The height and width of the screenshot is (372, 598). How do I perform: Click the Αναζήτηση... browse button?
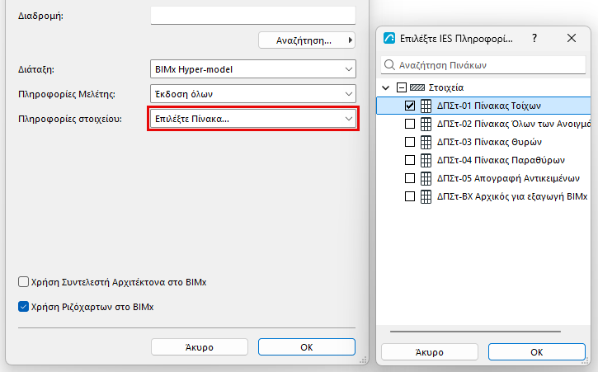tap(307, 40)
